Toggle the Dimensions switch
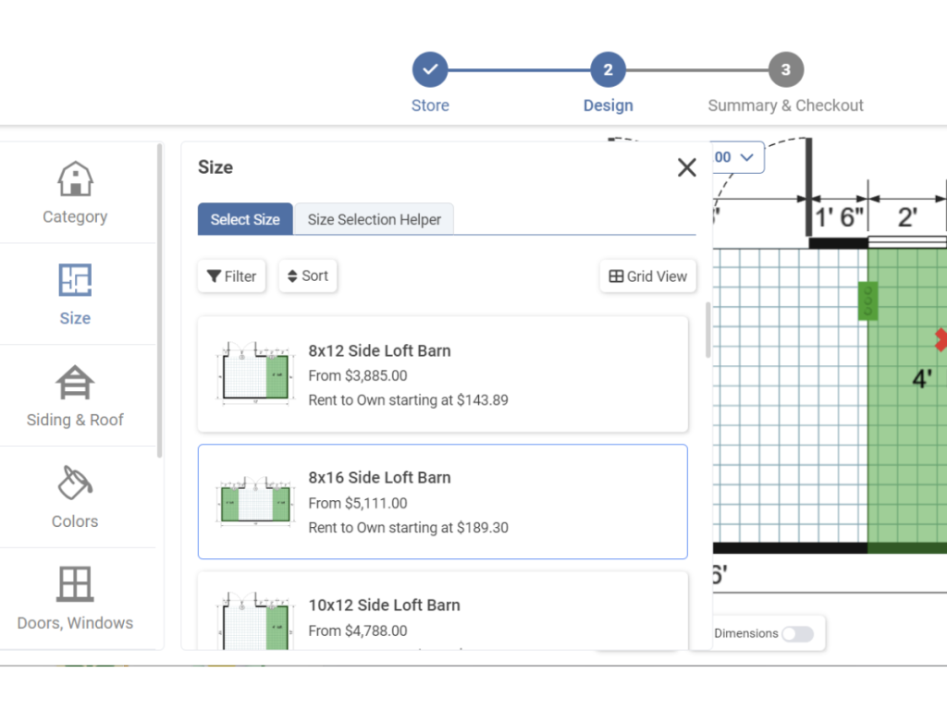 coord(797,633)
